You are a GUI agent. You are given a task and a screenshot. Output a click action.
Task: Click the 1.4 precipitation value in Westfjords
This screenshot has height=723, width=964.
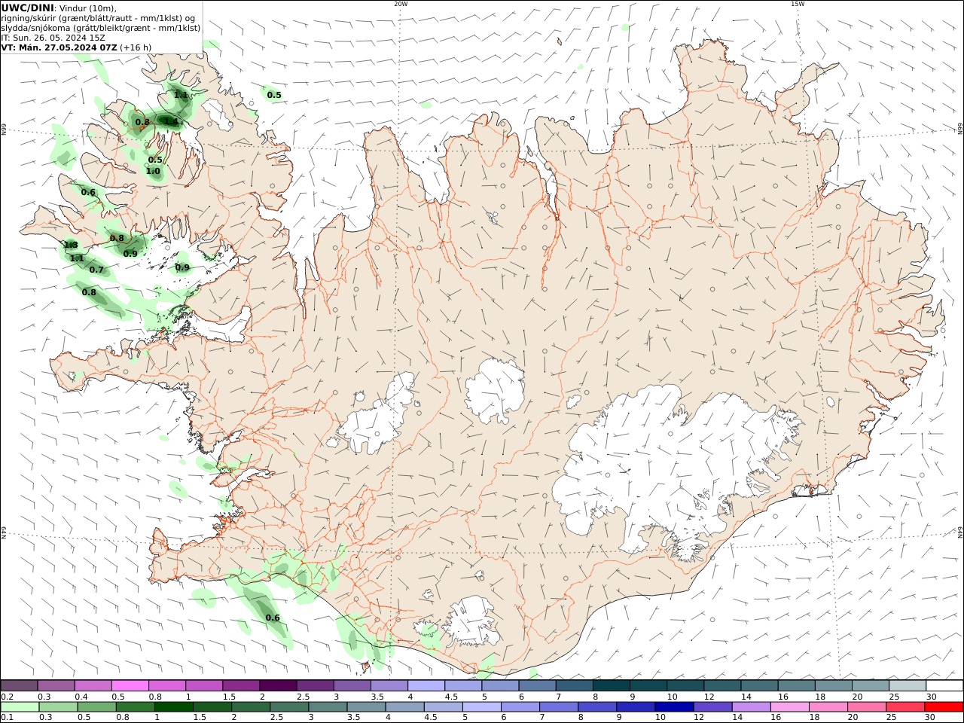pos(172,120)
